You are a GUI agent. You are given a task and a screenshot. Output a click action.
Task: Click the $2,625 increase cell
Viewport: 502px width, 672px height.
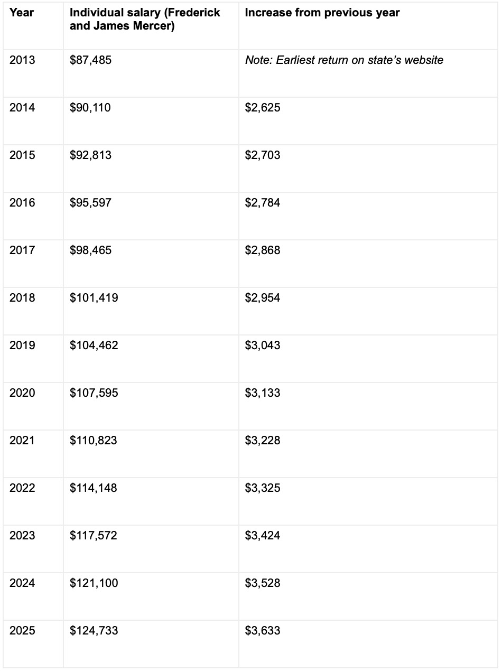[368, 121]
